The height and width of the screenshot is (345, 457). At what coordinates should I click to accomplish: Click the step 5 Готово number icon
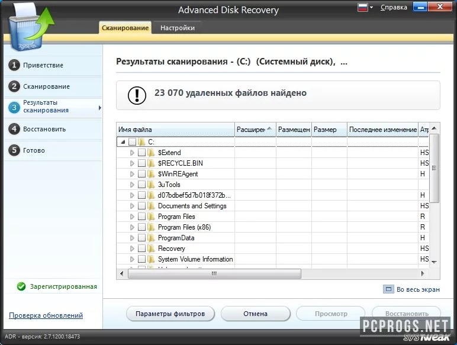pyautogui.click(x=14, y=150)
